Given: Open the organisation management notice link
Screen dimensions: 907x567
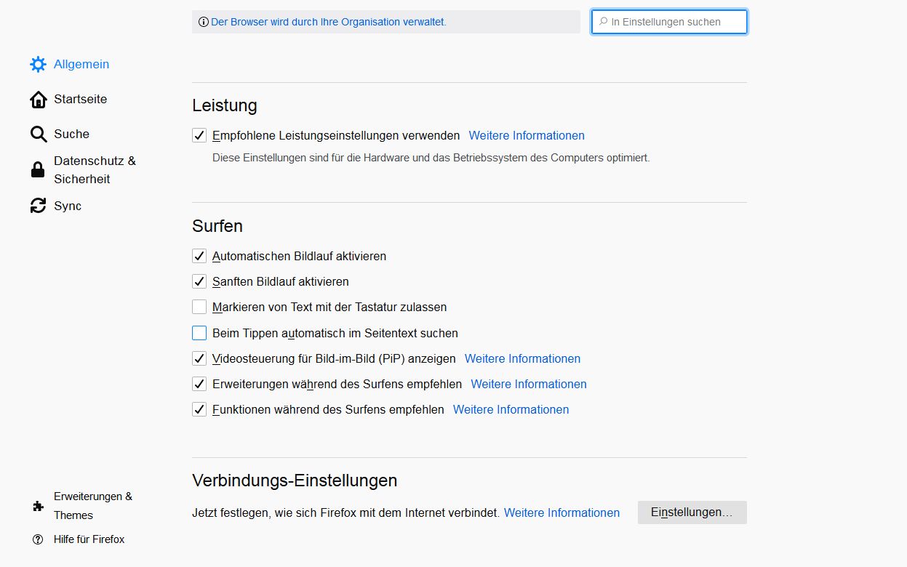Looking at the screenshot, I should coord(328,23).
